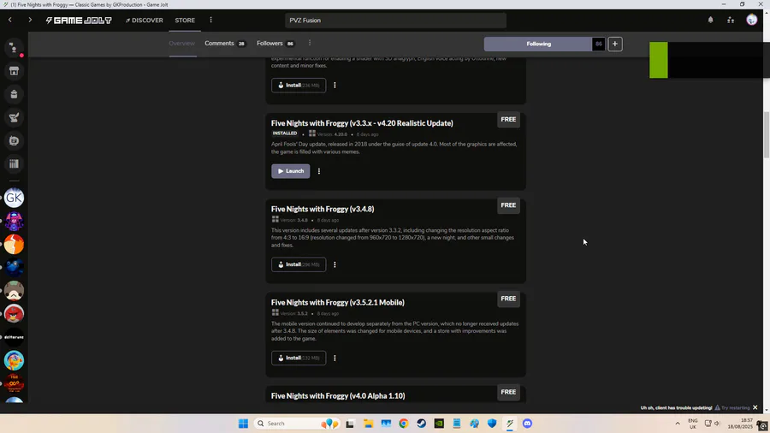Install Five Nights with Froggy v3.5.2.1 Mobile
Screen dimensions: 770x433
click(x=298, y=358)
